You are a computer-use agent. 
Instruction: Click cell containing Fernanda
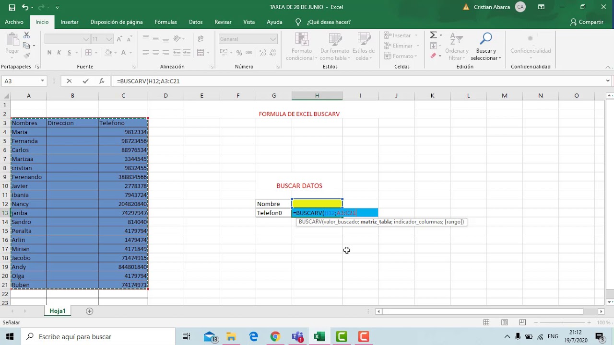click(28, 141)
